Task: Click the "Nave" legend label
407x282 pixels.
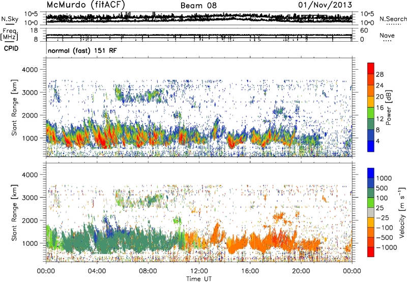Action: (387, 35)
